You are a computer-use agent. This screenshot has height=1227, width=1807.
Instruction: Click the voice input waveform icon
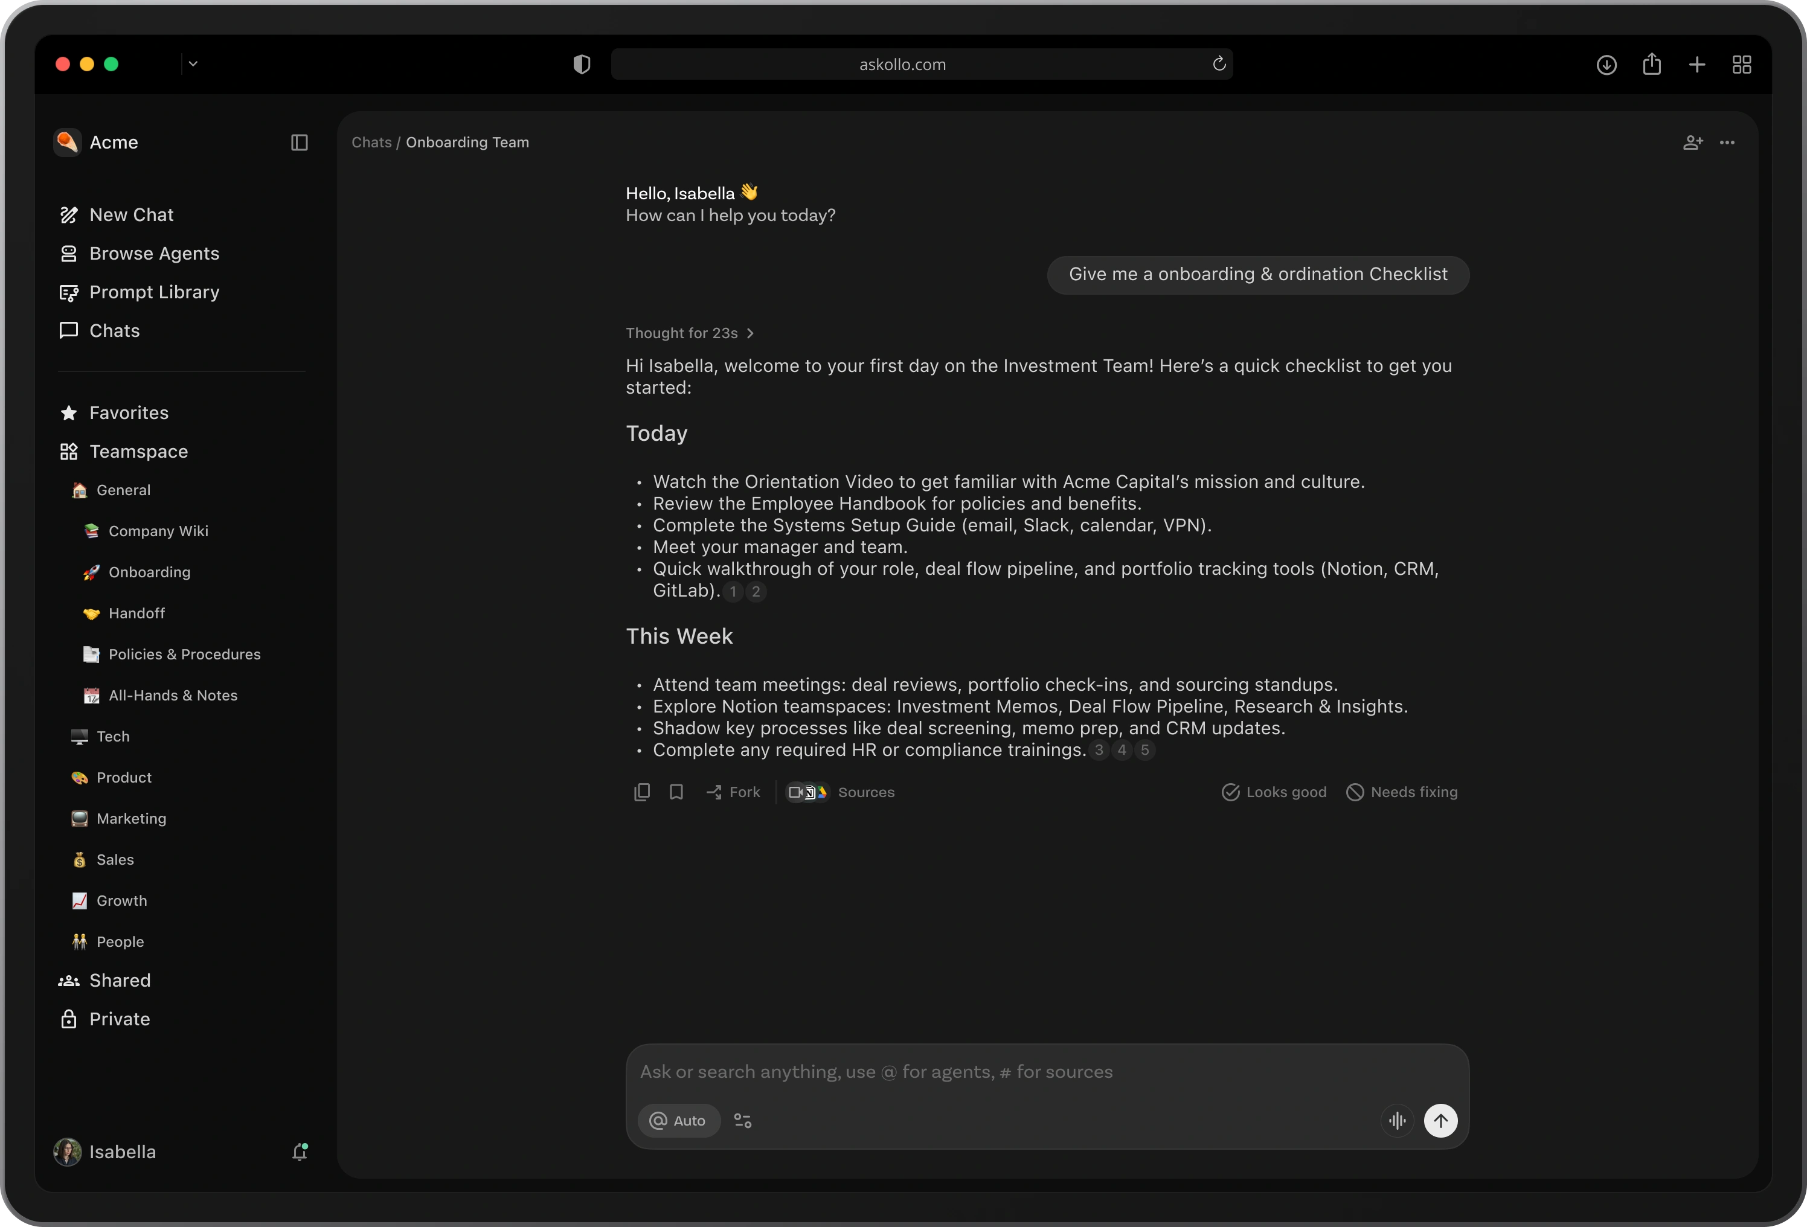[1398, 1121]
